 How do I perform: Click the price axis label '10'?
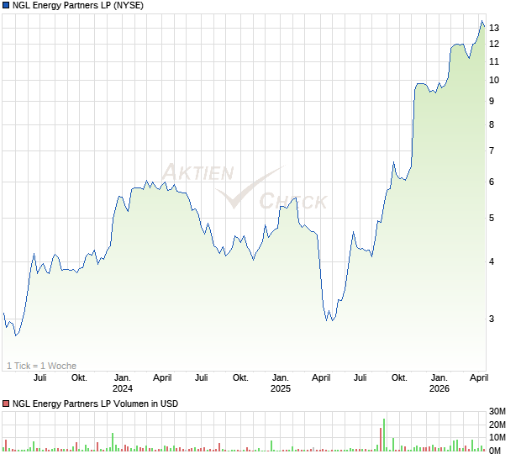click(x=494, y=80)
